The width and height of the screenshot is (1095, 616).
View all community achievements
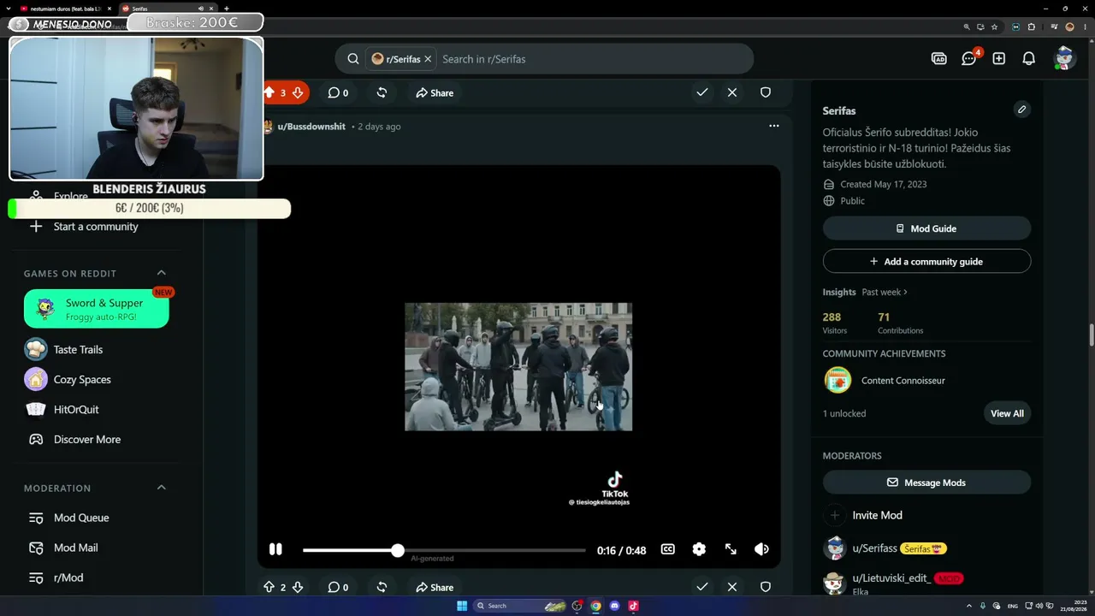pos(1007,413)
